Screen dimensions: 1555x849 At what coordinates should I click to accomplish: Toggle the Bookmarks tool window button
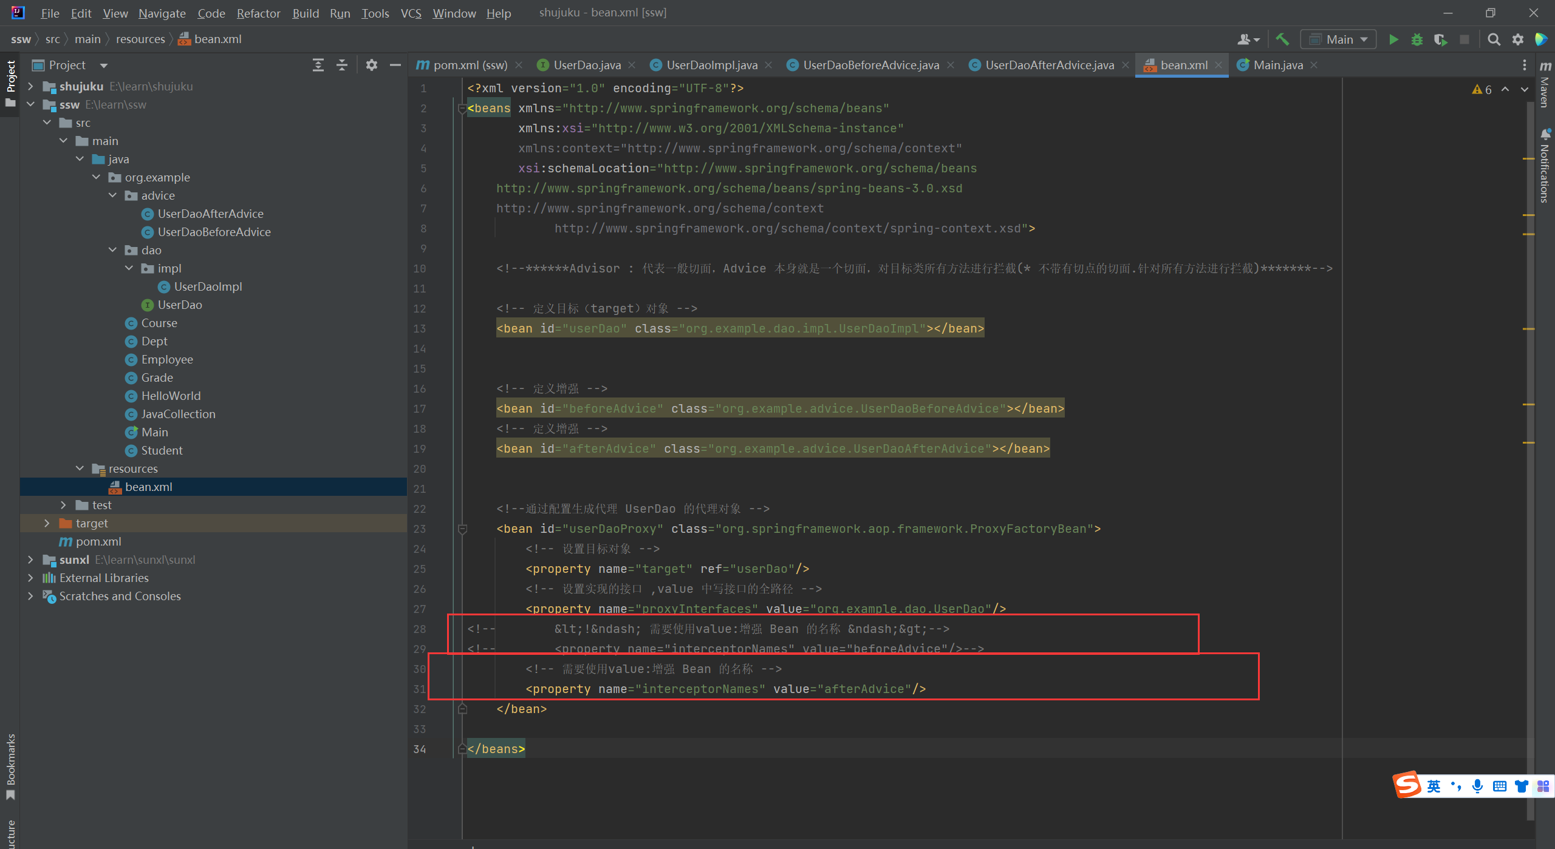[10, 766]
